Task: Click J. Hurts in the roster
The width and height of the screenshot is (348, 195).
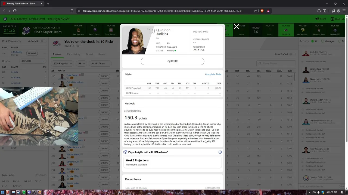Action: click(x=14, y=72)
